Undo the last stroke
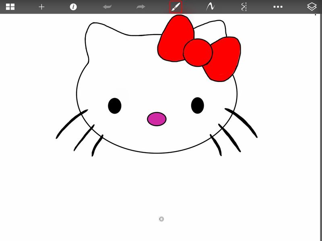This screenshot has height=241, width=322. pos(107,7)
